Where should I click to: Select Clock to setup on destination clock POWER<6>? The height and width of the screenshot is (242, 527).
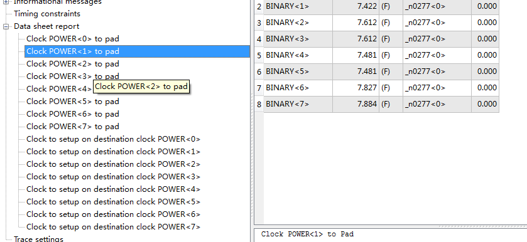pyautogui.click(x=113, y=214)
